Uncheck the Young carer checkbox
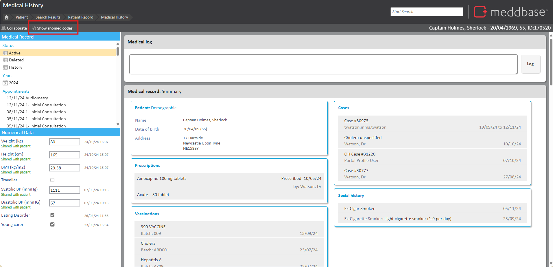Image resolution: width=553 pixels, height=267 pixels. (52, 224)
